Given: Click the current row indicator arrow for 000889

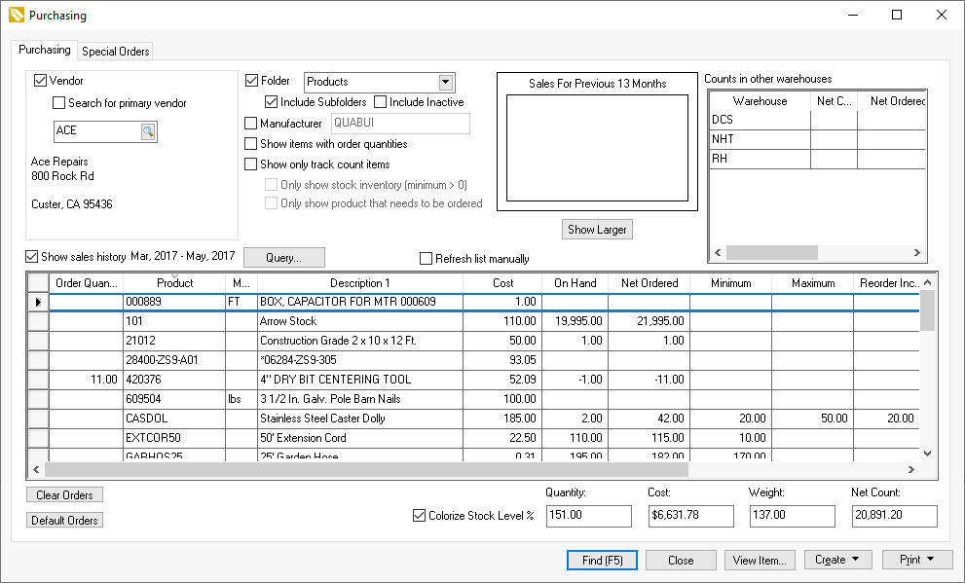Looking at the screenshot, I should [38, 302].
